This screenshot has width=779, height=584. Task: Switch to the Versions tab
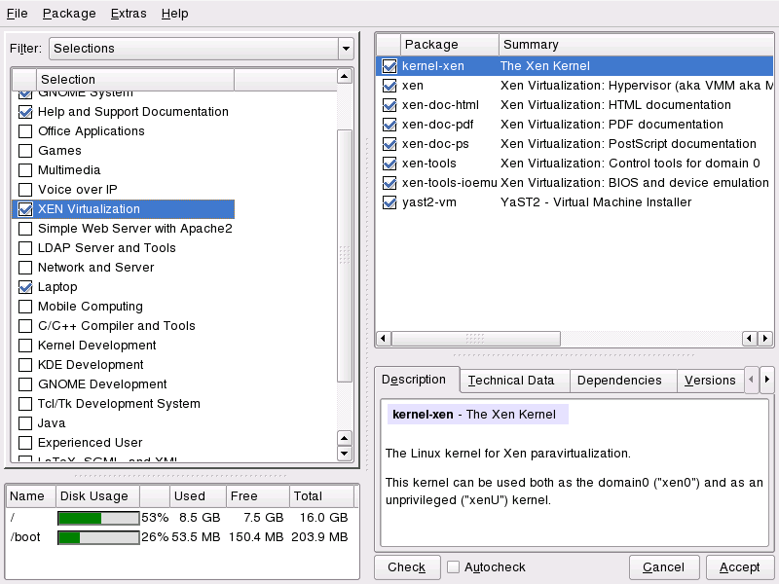click(x=710, y=381)
